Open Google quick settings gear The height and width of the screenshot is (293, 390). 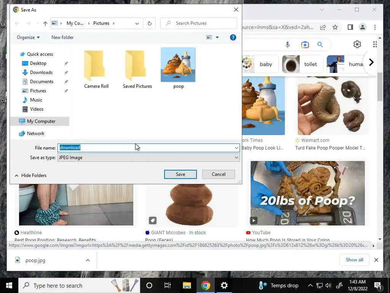(357, 44)
